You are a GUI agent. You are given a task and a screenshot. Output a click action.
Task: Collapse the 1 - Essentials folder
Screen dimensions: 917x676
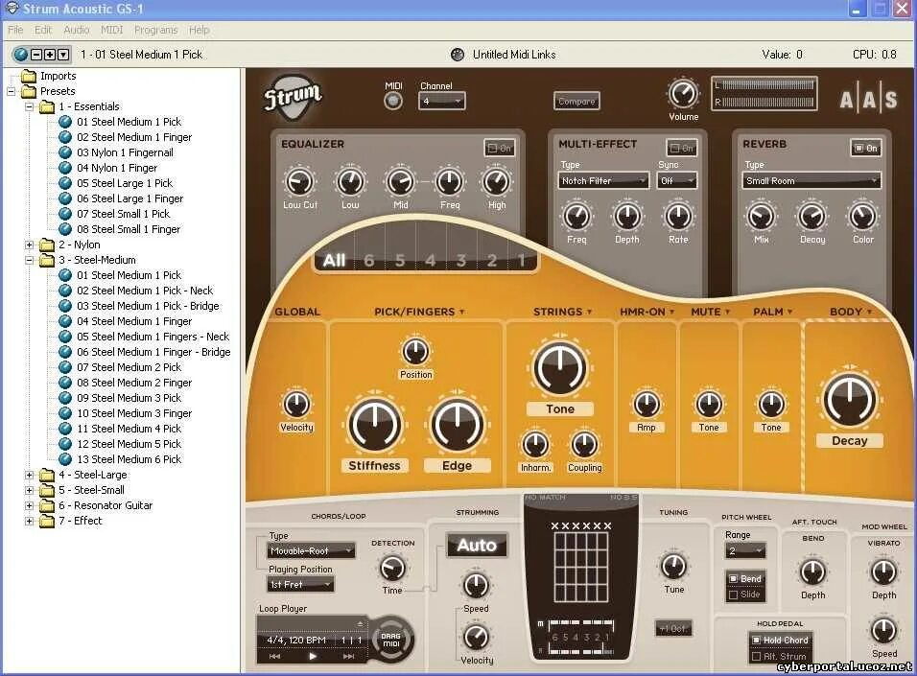[x=29, y=107]
